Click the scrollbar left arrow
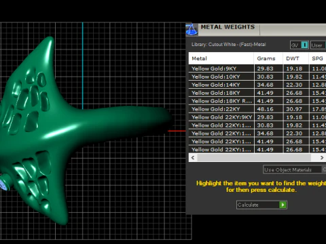Viewport: 326px width, 244px height. [x=193, y=158]
